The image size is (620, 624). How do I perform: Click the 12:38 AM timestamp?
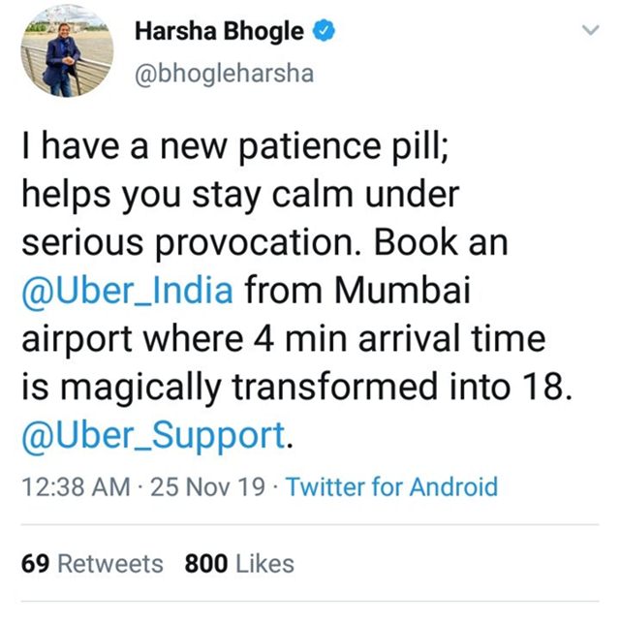(76, 486)
